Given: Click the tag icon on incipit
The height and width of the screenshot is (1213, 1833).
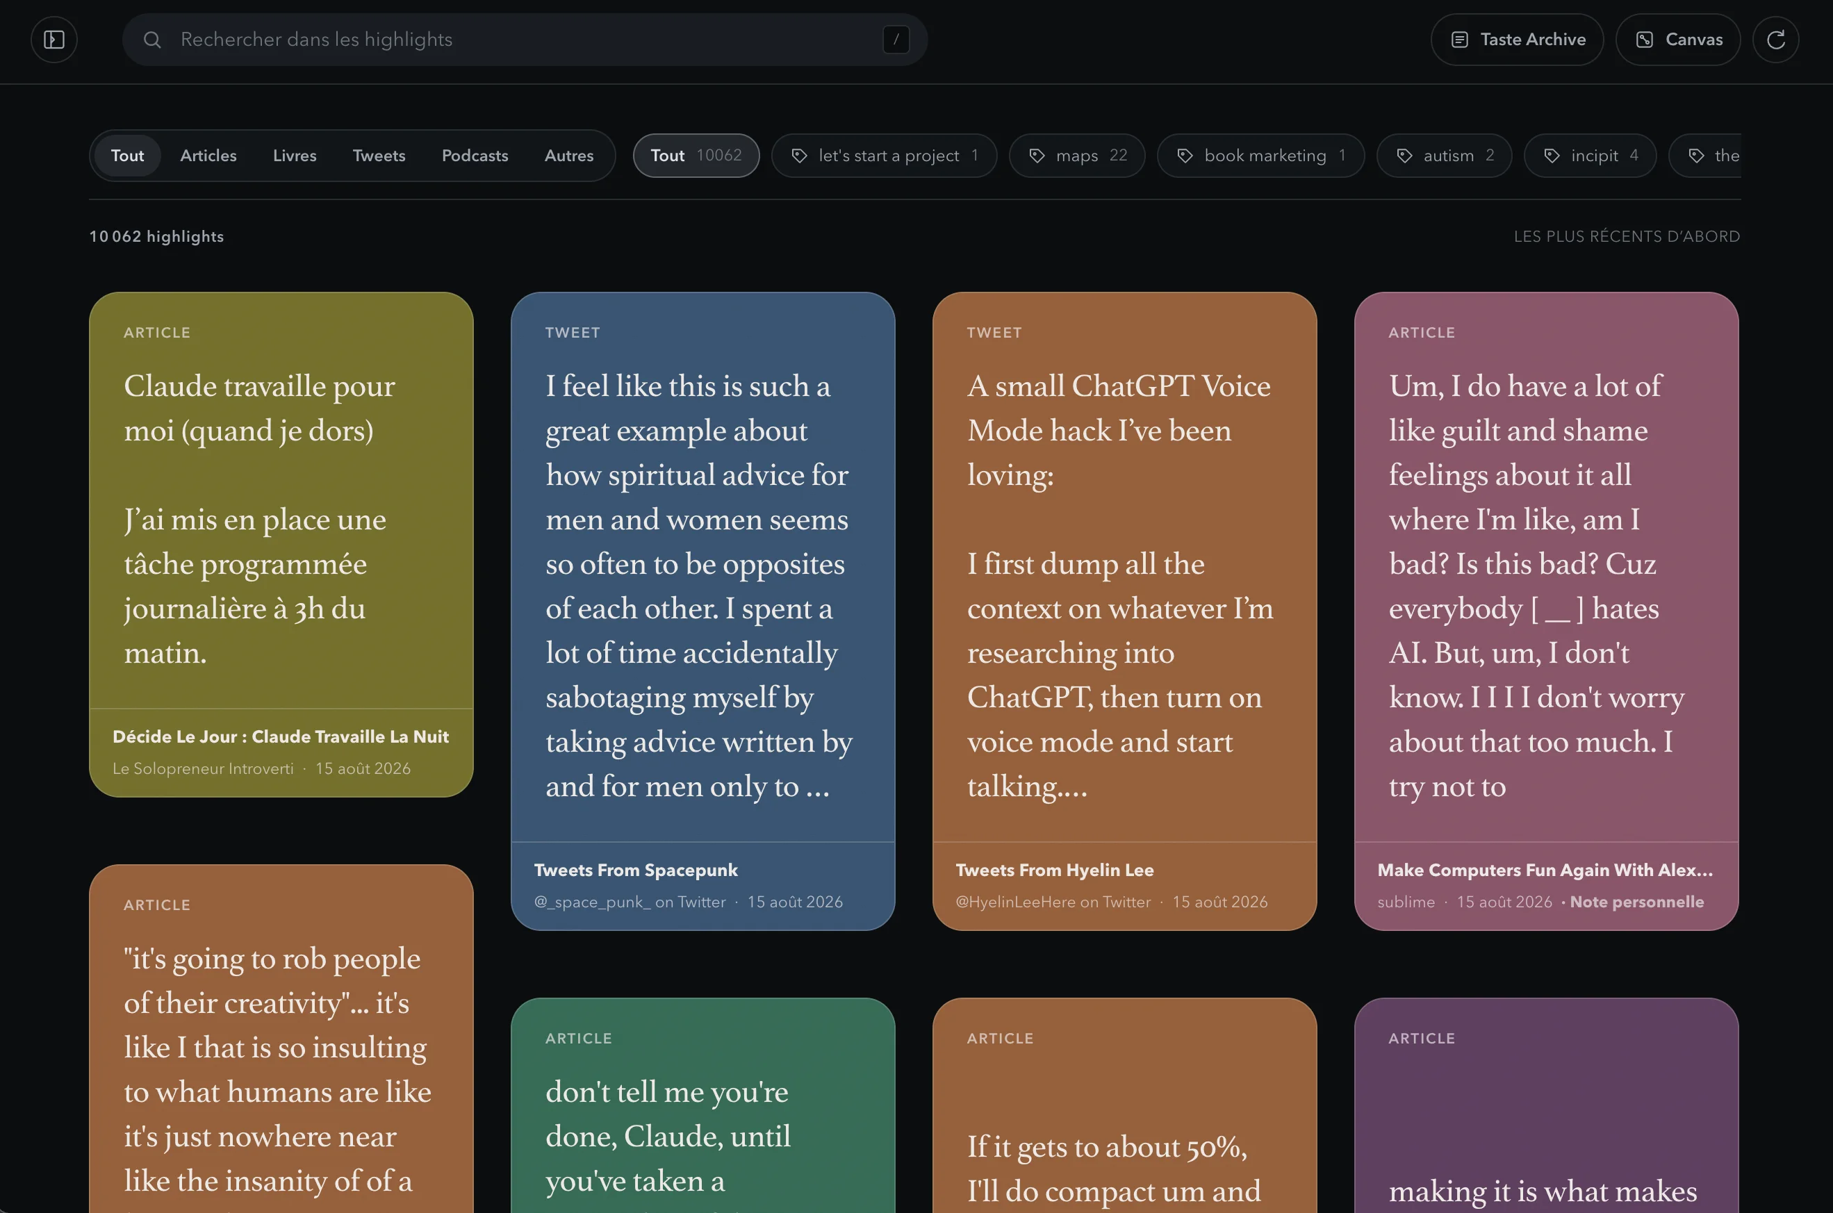Looking at the screenshot, I should pos(1552,156).
